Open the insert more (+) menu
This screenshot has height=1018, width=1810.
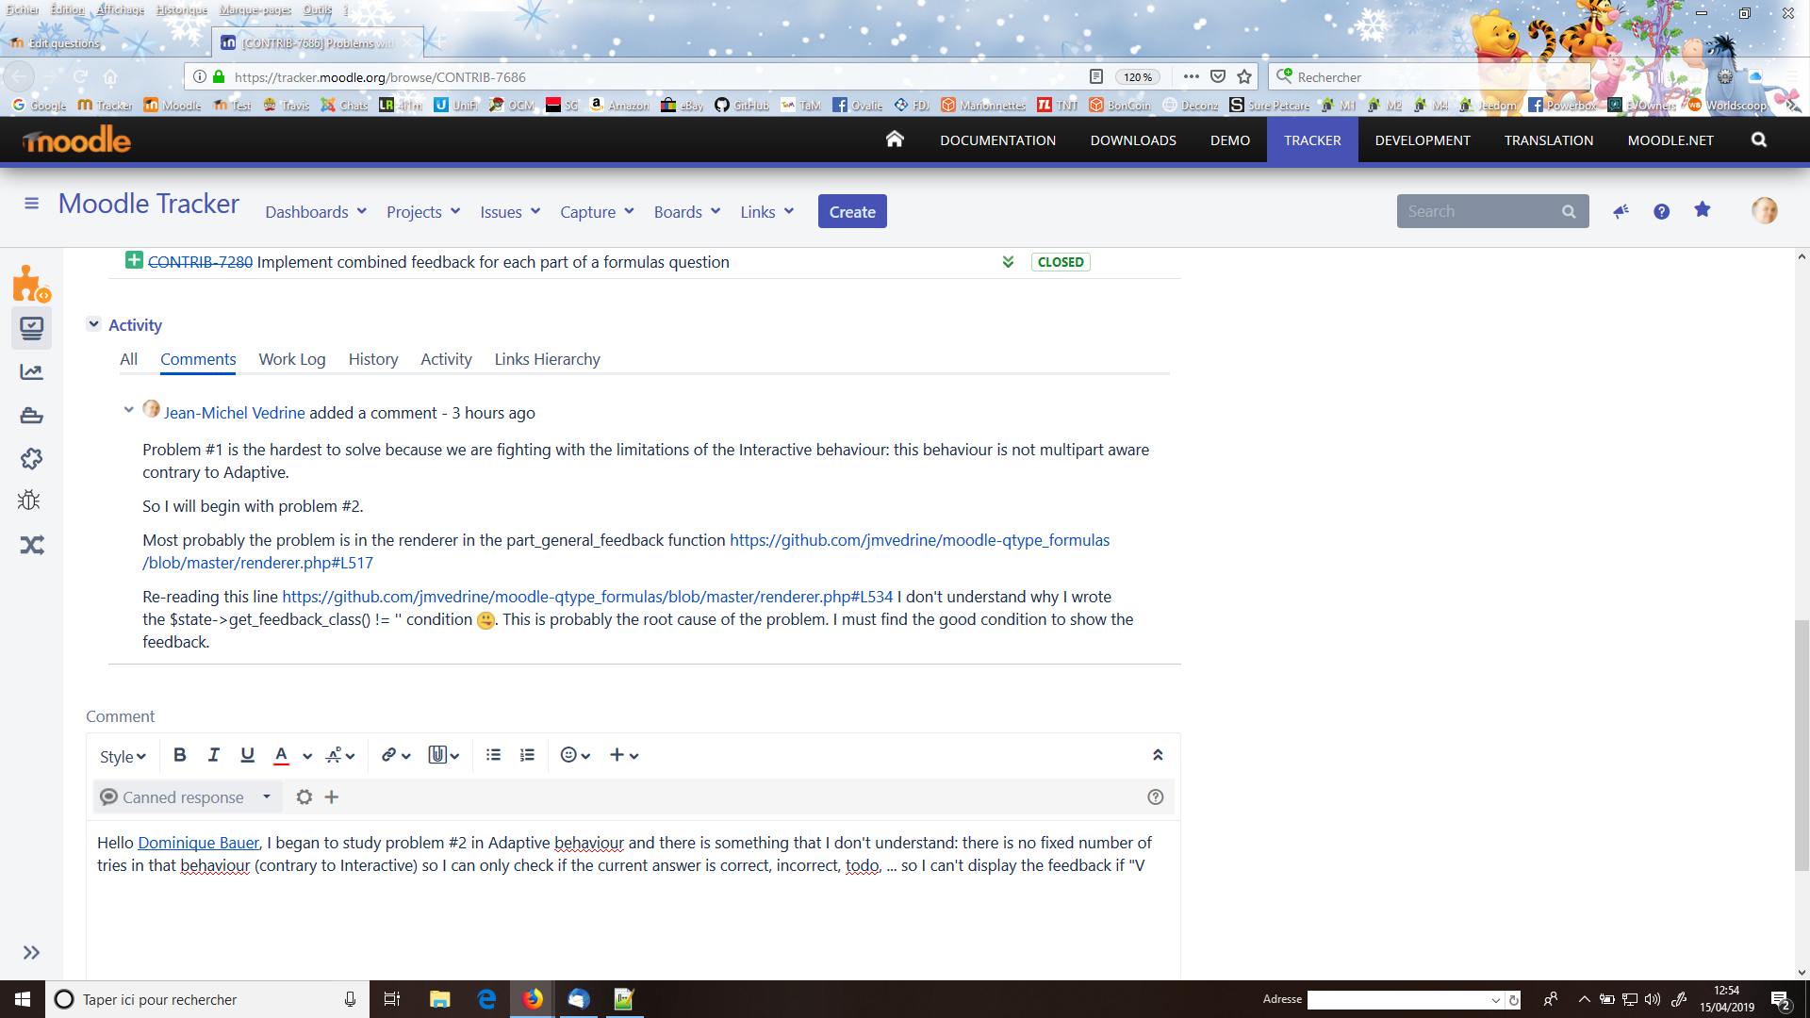click(x=624, y=755)
